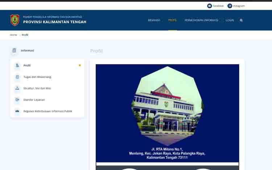Image resolution: width=272 pixels, height=170 pixels.
Task: Click the yellow active dot beside Profil
Action: (80, 65)
